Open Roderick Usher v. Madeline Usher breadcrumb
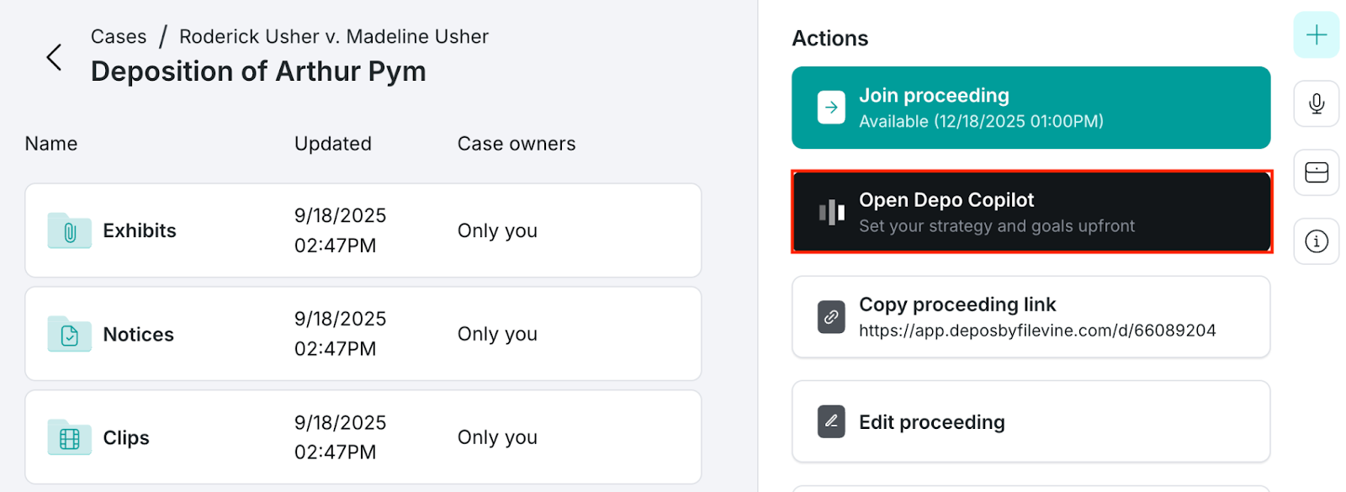Viewport: 1346px width, 492px height. click(334, 37)
